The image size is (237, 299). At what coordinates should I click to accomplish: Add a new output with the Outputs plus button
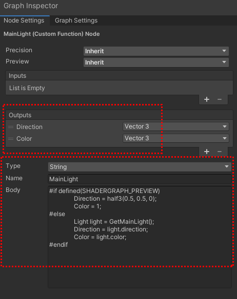click(x=207, y=152)
